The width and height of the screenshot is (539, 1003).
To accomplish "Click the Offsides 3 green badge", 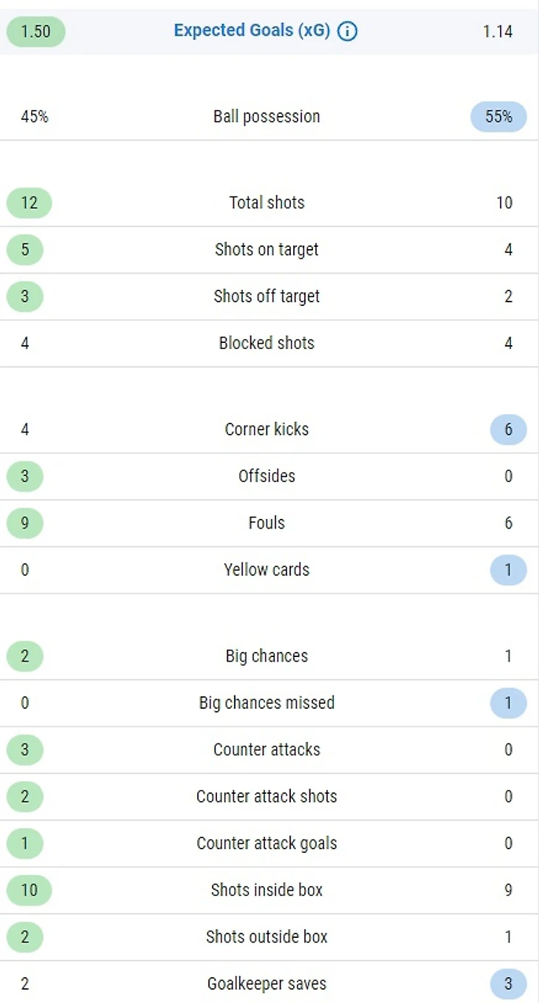I will point(25,476).
